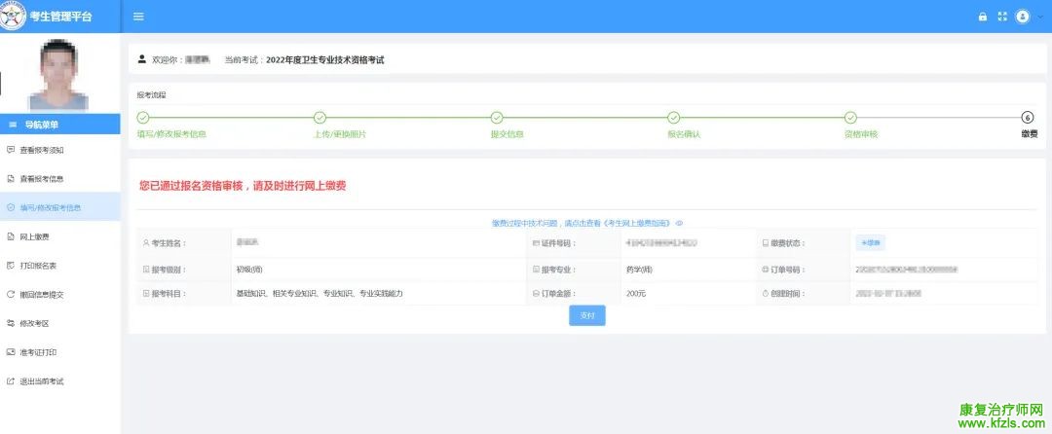This screenshot has height=434, width=1052.
Task: Click the lock screen icon in header
Action: coord(983,17)
